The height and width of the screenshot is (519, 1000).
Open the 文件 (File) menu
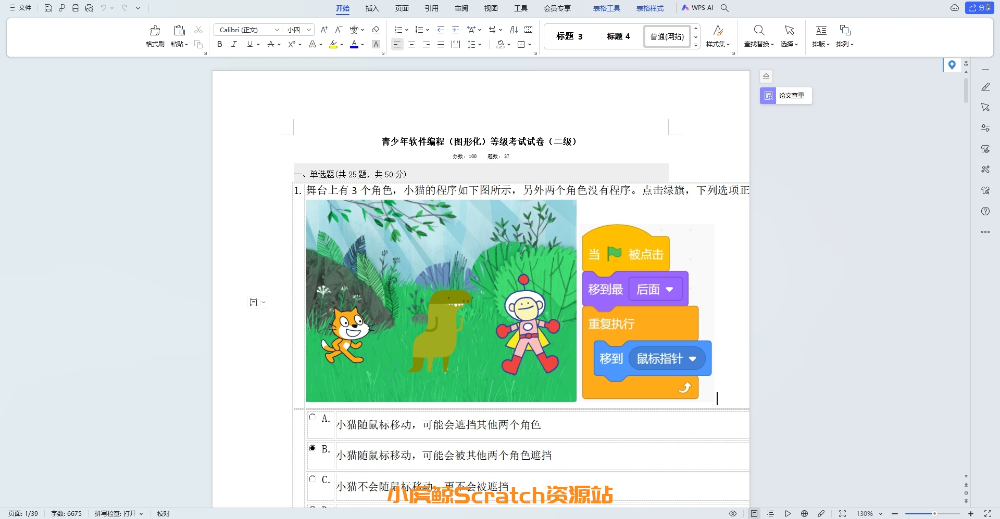[20, 8]
